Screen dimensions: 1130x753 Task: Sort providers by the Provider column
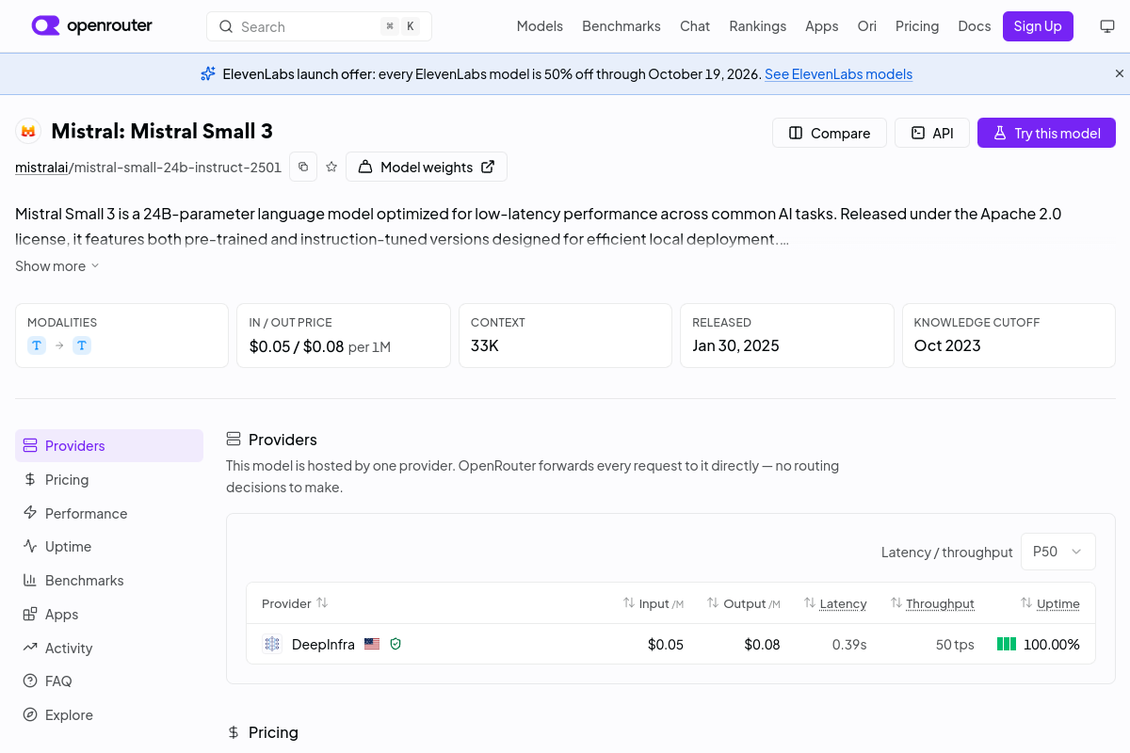click(295, 603)
